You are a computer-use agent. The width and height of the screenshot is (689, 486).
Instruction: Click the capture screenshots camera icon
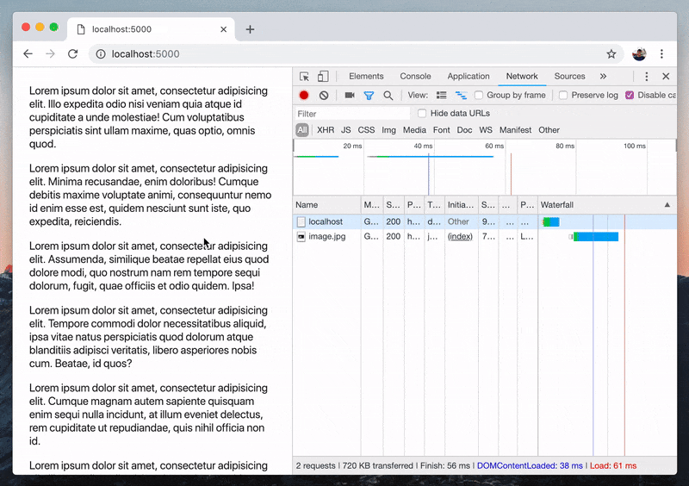(350, 95)
